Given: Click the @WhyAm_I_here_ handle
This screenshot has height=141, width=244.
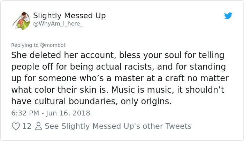Looking at the screenshot, I should tap(58, 24).
